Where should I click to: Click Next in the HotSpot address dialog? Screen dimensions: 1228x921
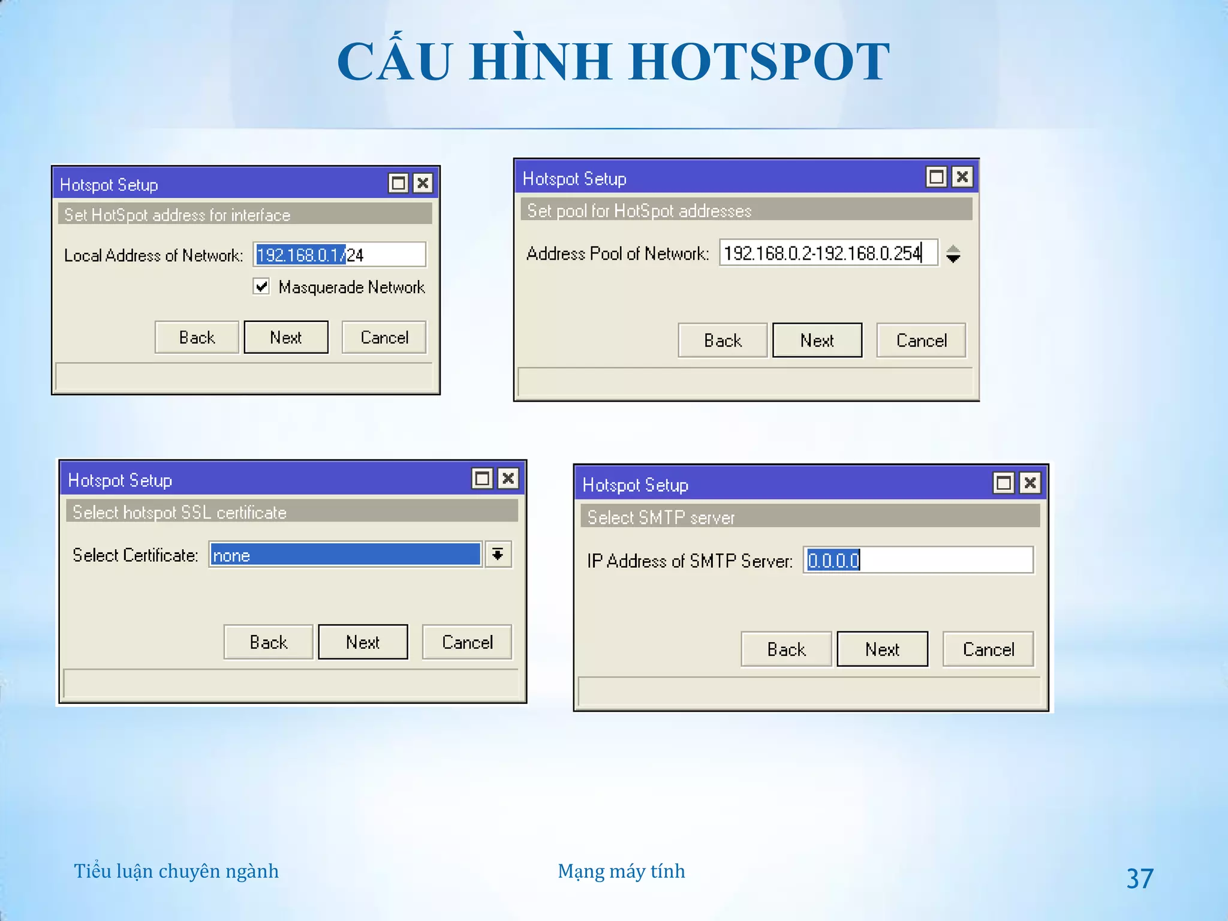[286, 338]
